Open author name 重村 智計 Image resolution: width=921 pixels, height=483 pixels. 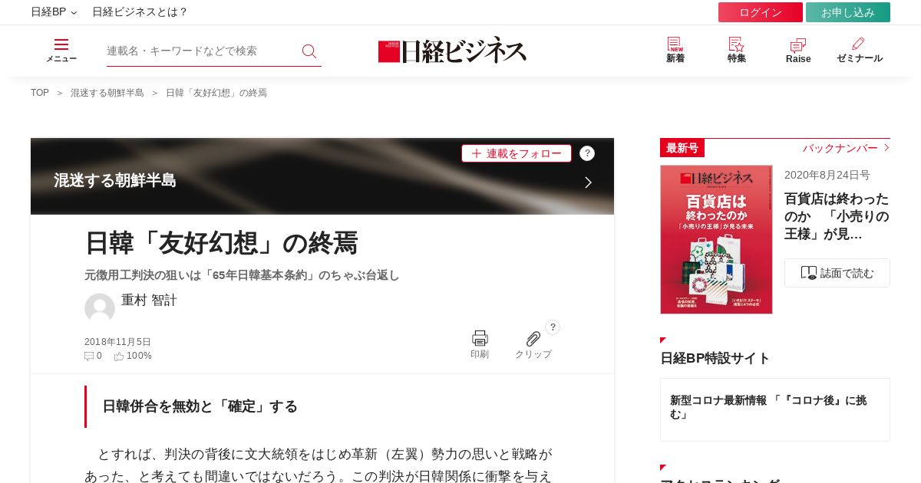(149, 301)
